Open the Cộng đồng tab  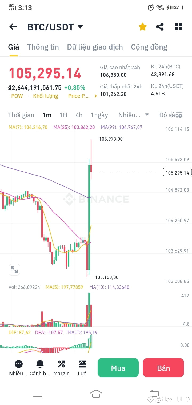coord(149,47)
